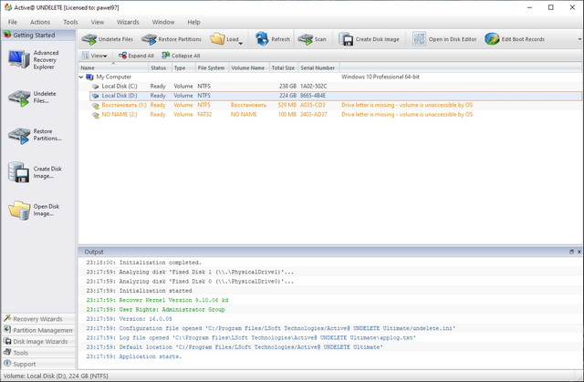Click the Expand All button
The image size is (584, 382).
tap(135, 56)
